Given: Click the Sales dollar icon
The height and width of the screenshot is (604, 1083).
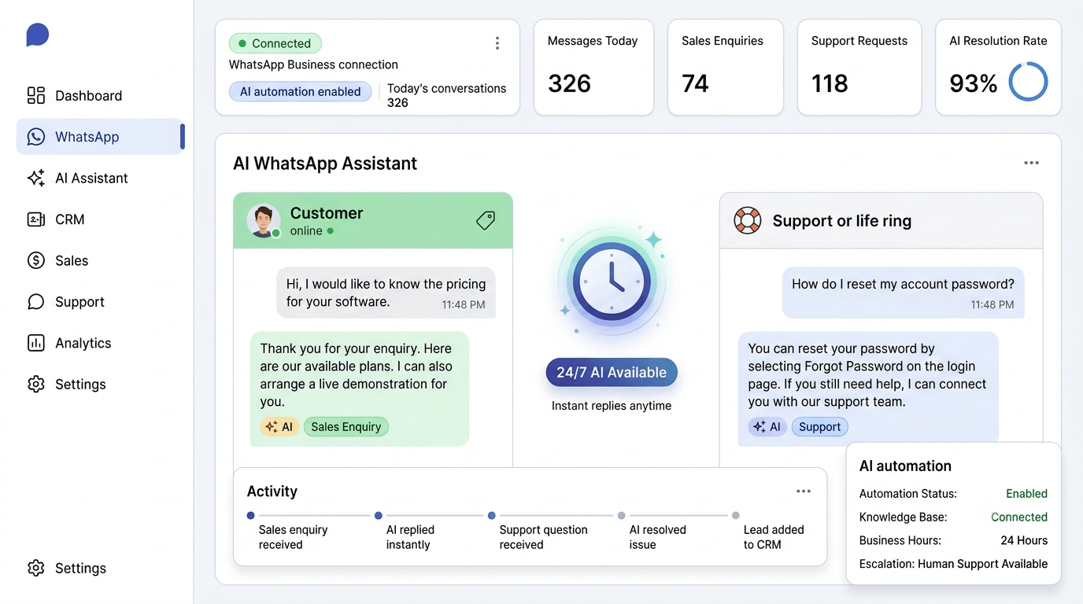Looking at the screenshot, I should (36, 261).
